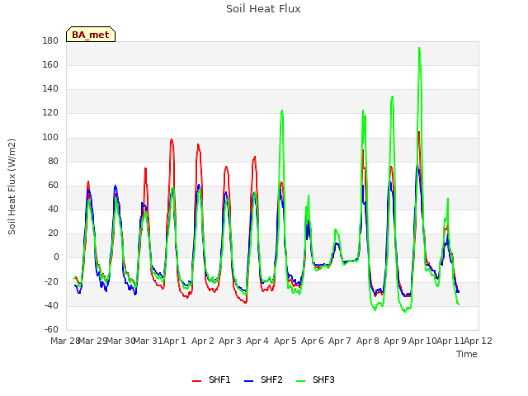Click the 120 y-axis tick label
The width and height of the screenshot is (528, 396).
50,113
